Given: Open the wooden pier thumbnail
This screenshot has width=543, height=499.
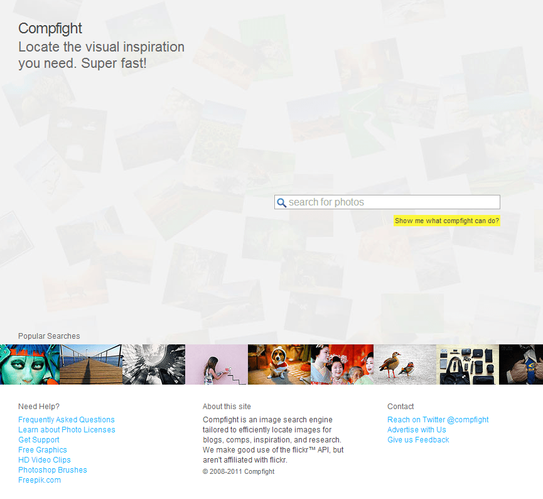Looking at the screenshot, I should [91, 365].
